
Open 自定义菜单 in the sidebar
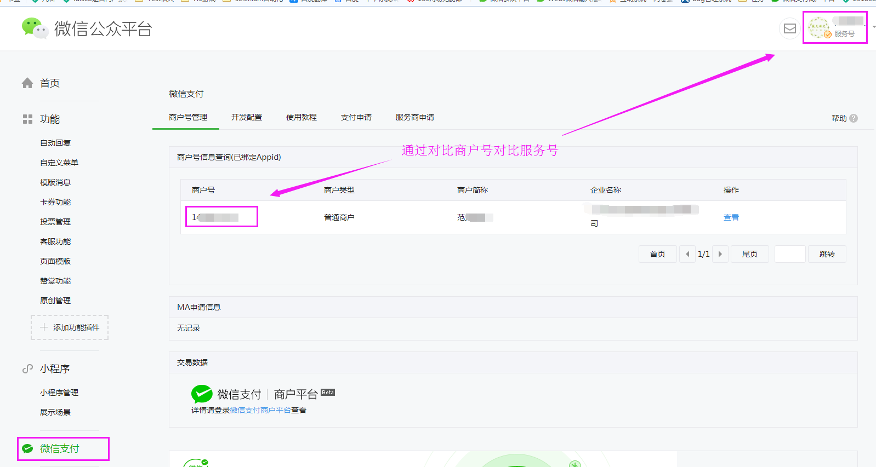[x=59, y=163]
